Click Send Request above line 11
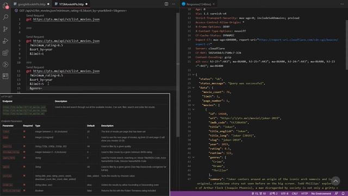The image size is (348, 196). [x=35, y=67]
